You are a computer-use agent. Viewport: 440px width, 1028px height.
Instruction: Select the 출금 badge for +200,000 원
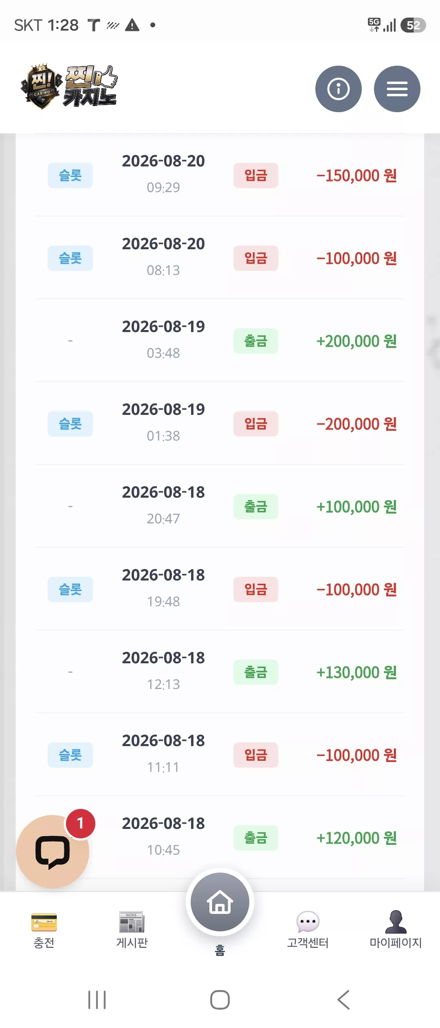tap(256, 341)
